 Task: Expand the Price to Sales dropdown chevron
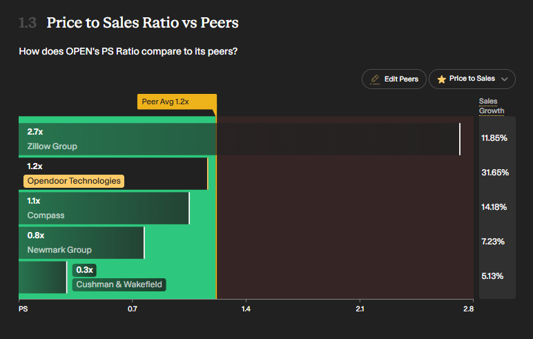click(x=505, y=79)
